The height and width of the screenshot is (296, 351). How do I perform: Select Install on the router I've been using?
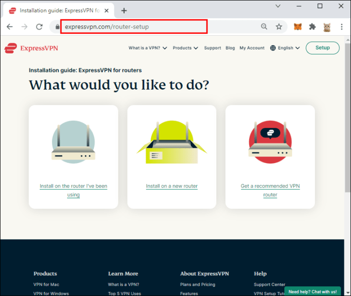point(73,191)
